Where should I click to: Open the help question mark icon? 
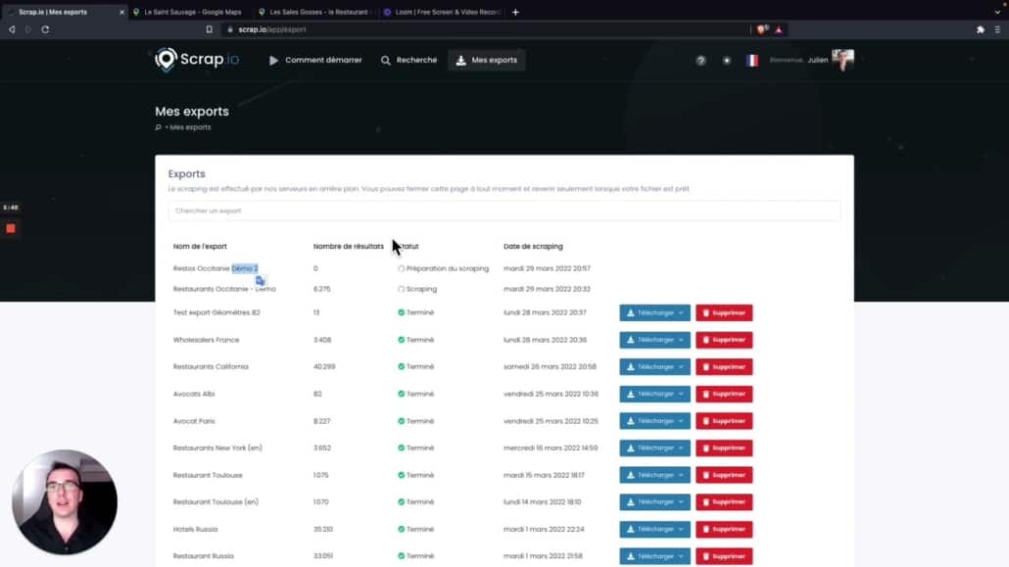click(x=700, y=61)
